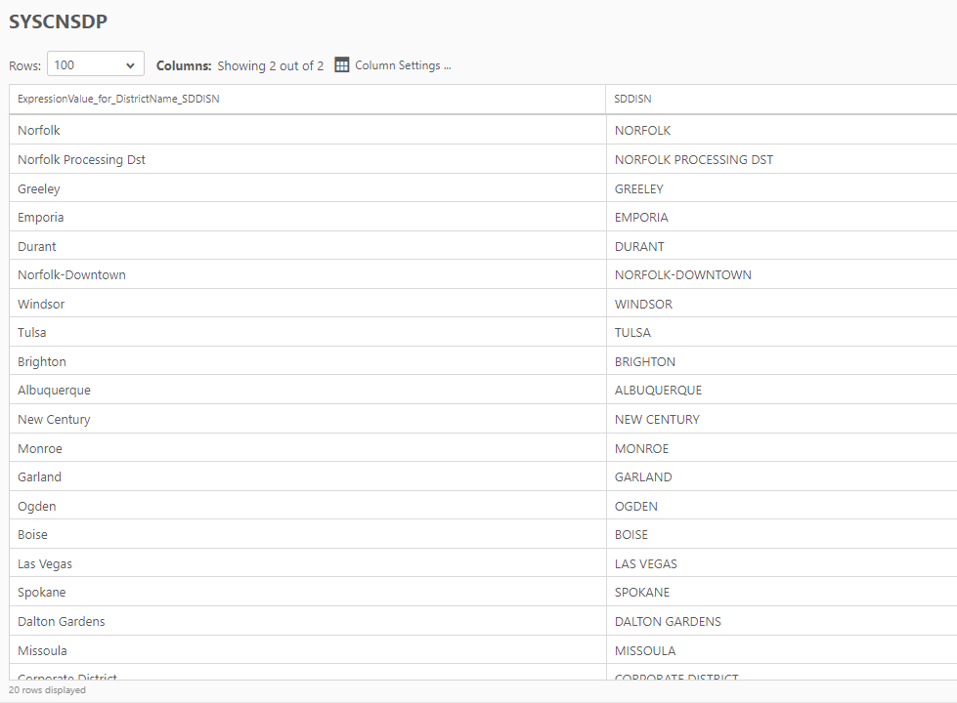Select the Las Vegas district entry
The image size is (957, 703).
pyautogui.click(x=45, y=563)
